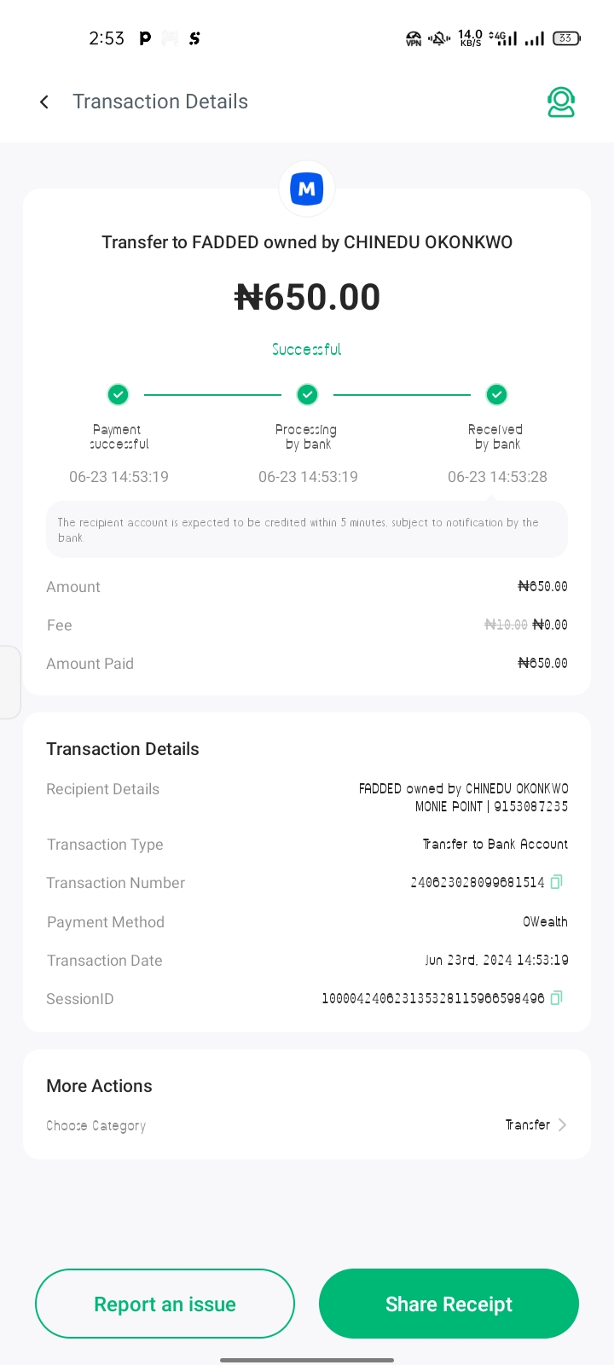The width and height of the screenshot is (614, 1365).
Task: Tap the bottom home gesture bar
Action: [307, 1360]
